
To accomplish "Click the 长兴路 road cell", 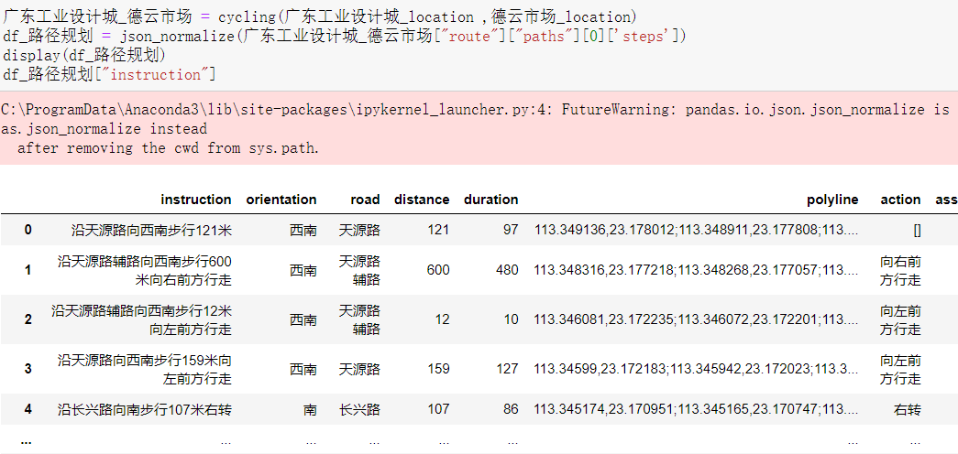I will click(359, 410).
